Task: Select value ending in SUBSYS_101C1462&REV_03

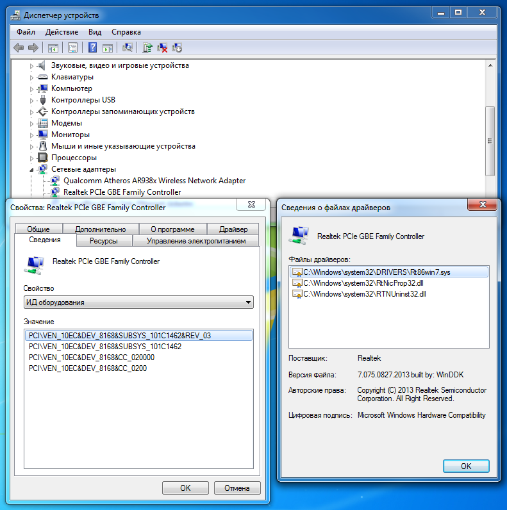Action: (x=138, y=336)
